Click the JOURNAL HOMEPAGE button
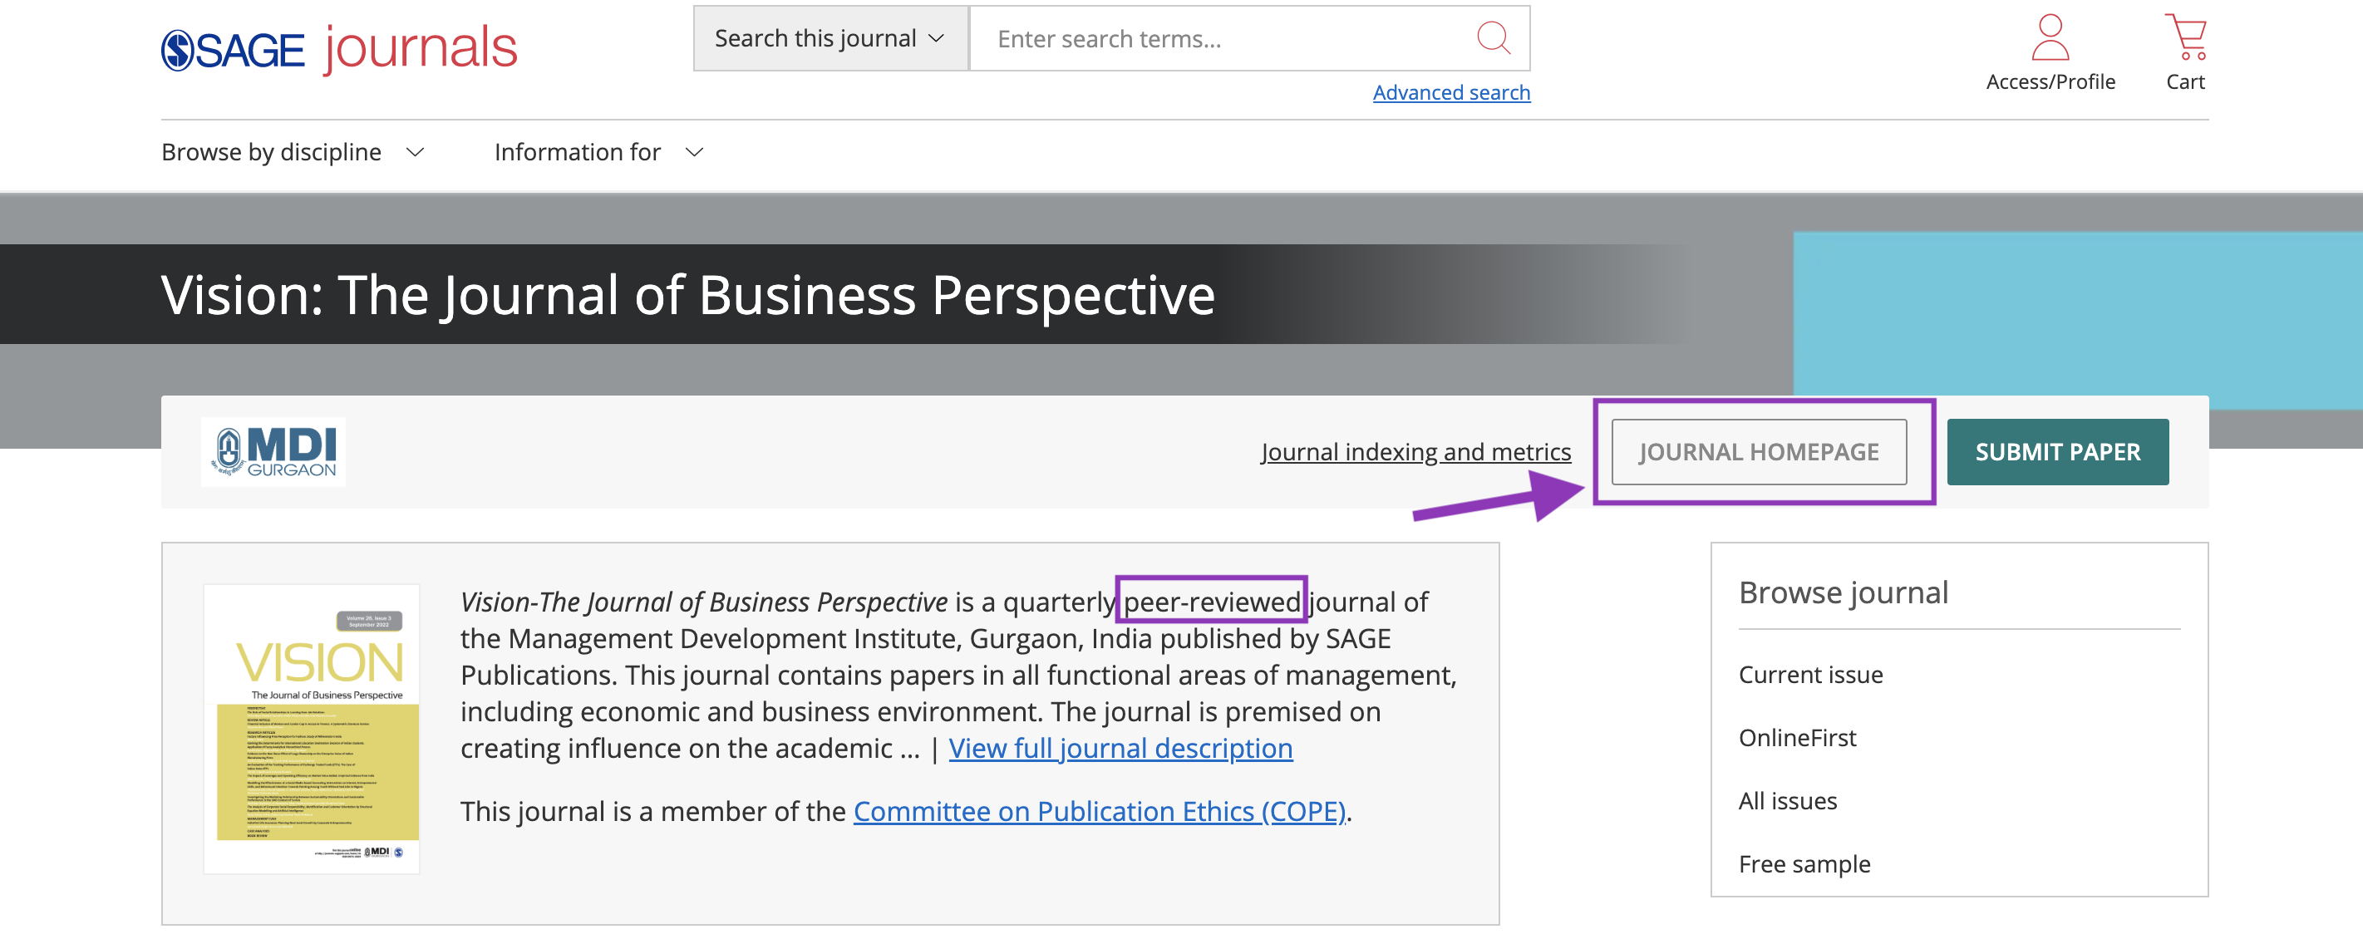This screenshot has width=2363, height=934. (x=1759, y=452)
